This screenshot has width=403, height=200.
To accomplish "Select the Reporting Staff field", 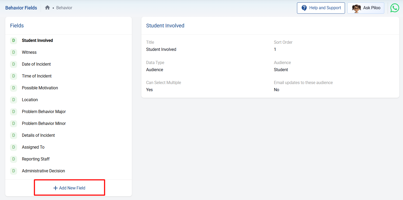I will coord(36,159).
